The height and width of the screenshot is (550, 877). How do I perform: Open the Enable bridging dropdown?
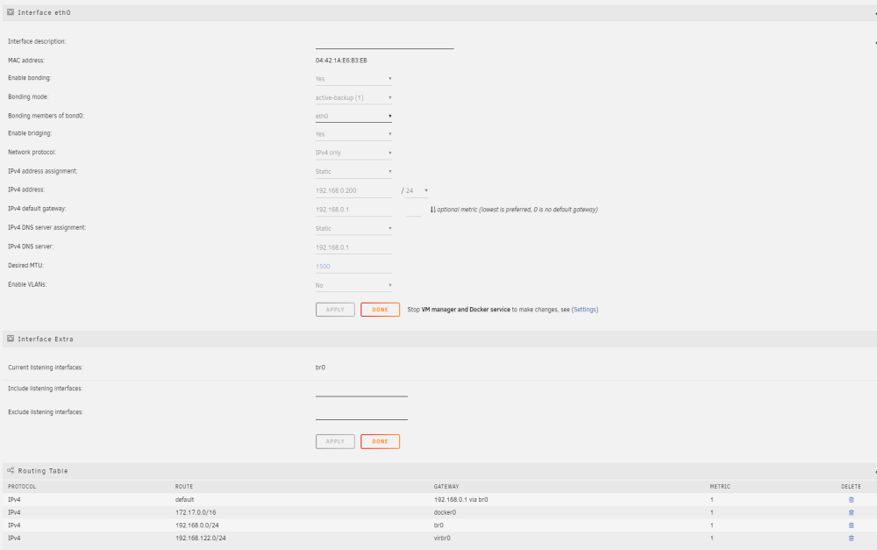353,134
